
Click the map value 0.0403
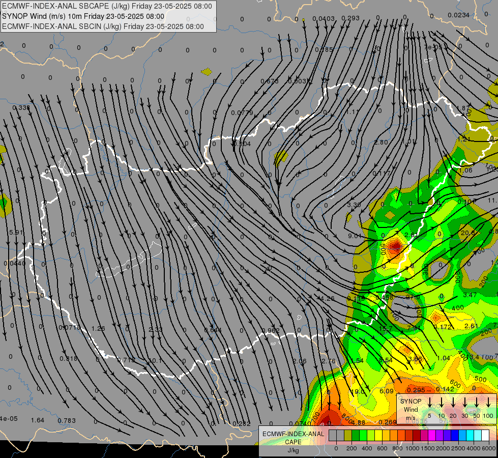[324, 19]
